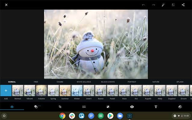Screen dimensions: 192x120
Task: Open the status tray showing 11:51
Action: click(181, 116)
